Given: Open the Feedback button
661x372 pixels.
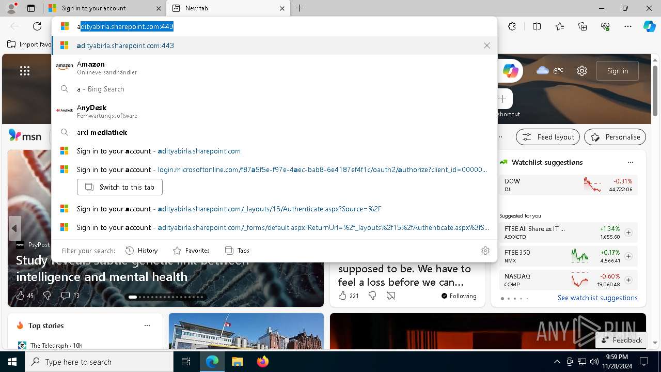Looking at the screenshot, I should point(621,340).
